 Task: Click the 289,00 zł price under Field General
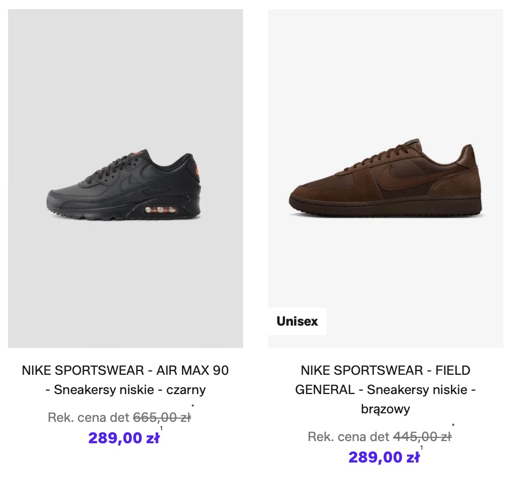384,458
